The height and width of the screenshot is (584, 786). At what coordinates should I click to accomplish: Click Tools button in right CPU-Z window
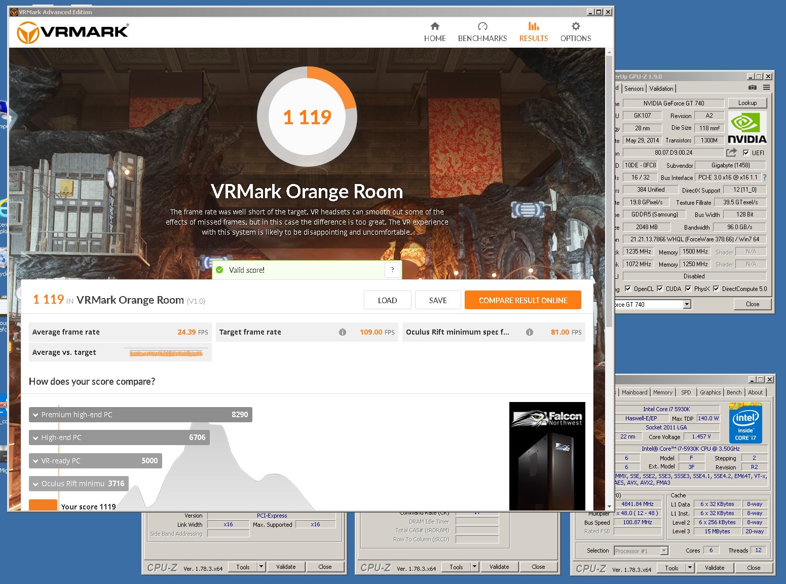tap(671, 568)
